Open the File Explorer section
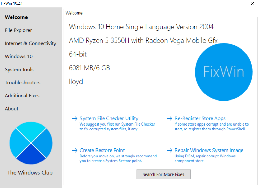The width and height of the screenshot is (260, 188). 18,30
